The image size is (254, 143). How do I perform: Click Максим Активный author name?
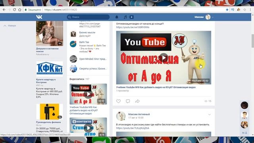pos(139,114)
